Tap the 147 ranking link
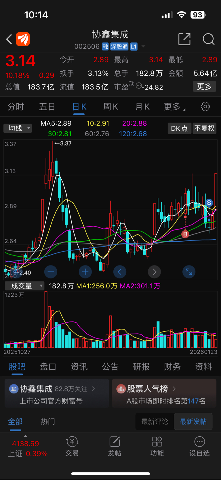Screen dimensions: 221x480 [x=193, y=401]
